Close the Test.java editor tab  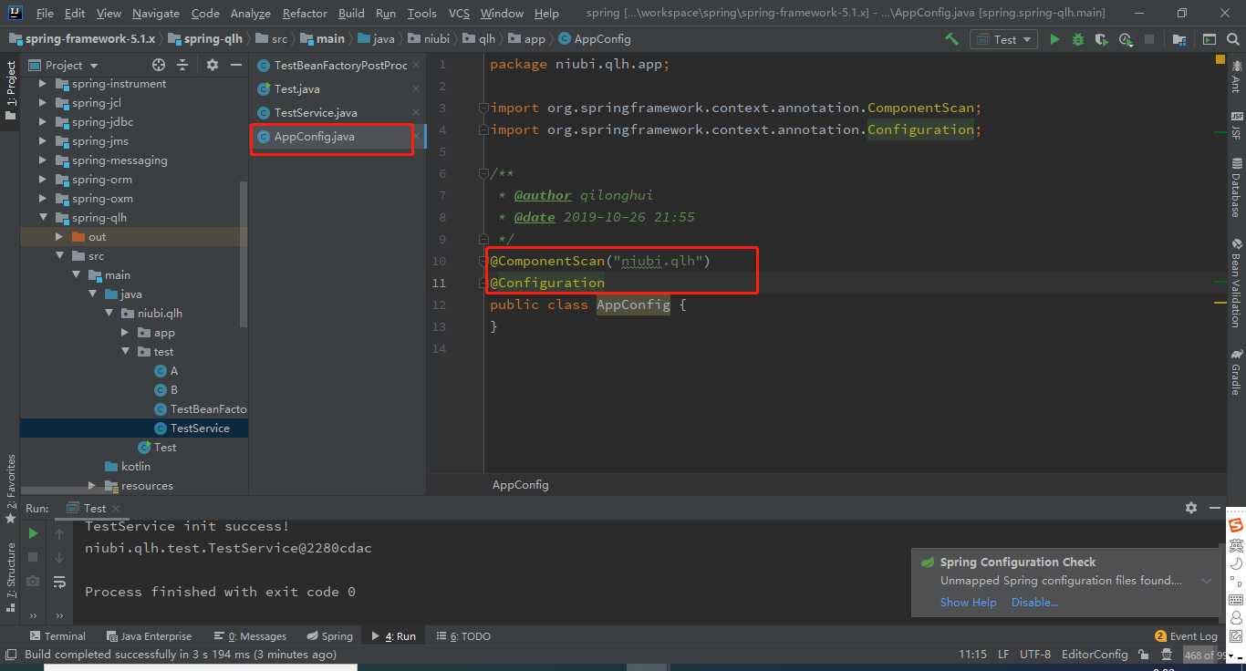point(416,88)
